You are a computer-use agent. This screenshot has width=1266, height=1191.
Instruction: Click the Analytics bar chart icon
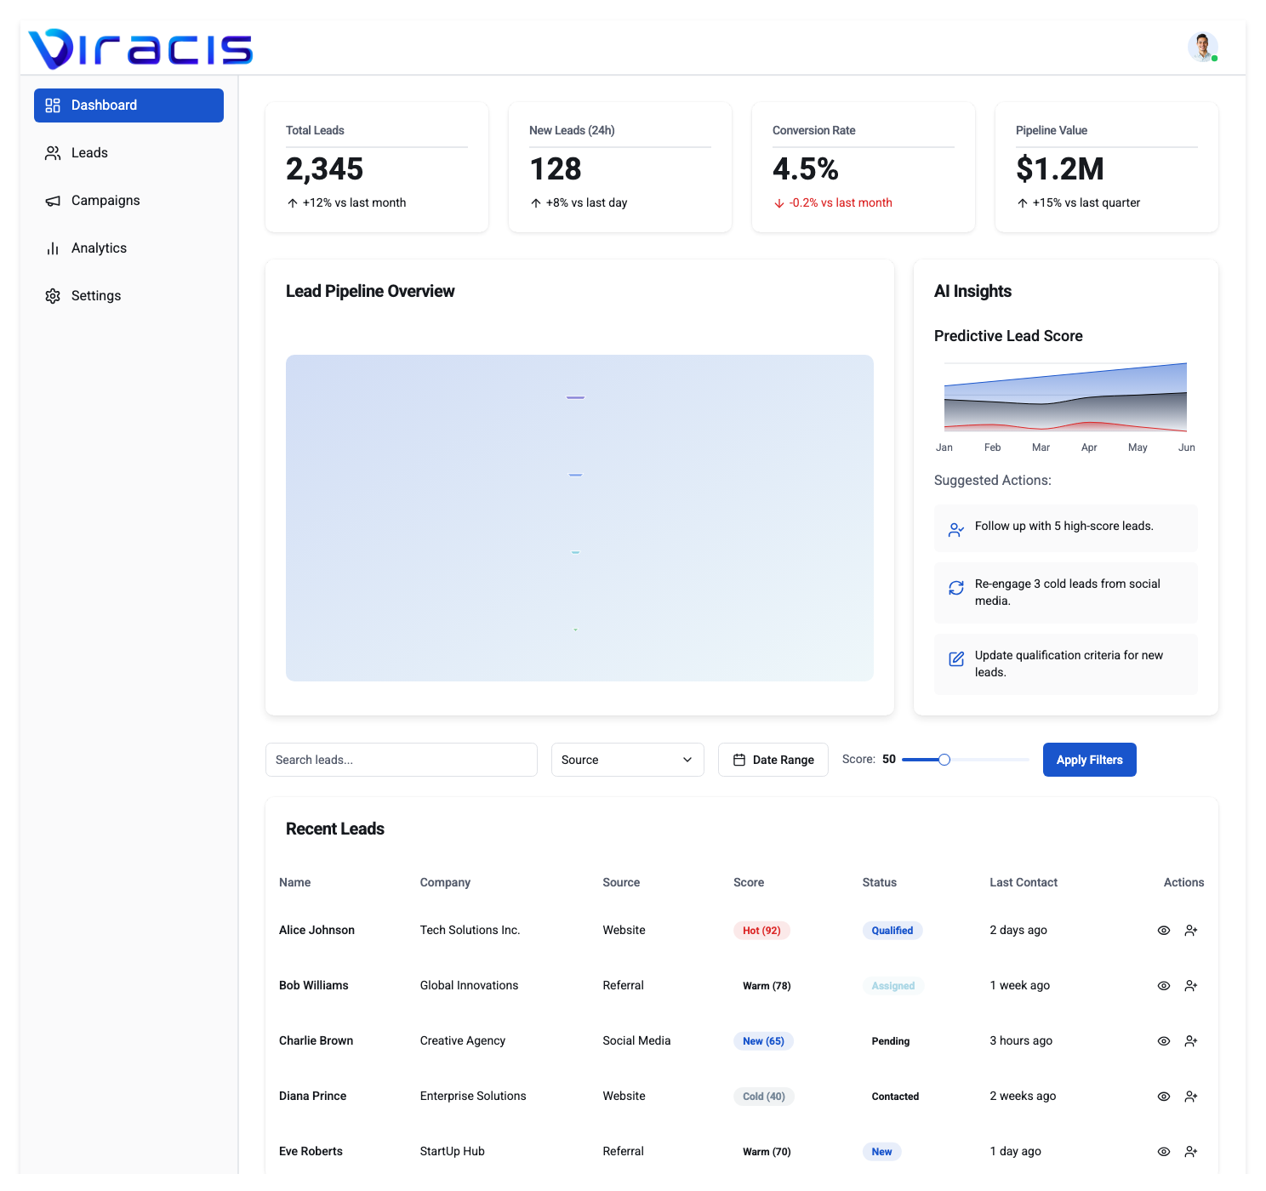click(53, 248)
